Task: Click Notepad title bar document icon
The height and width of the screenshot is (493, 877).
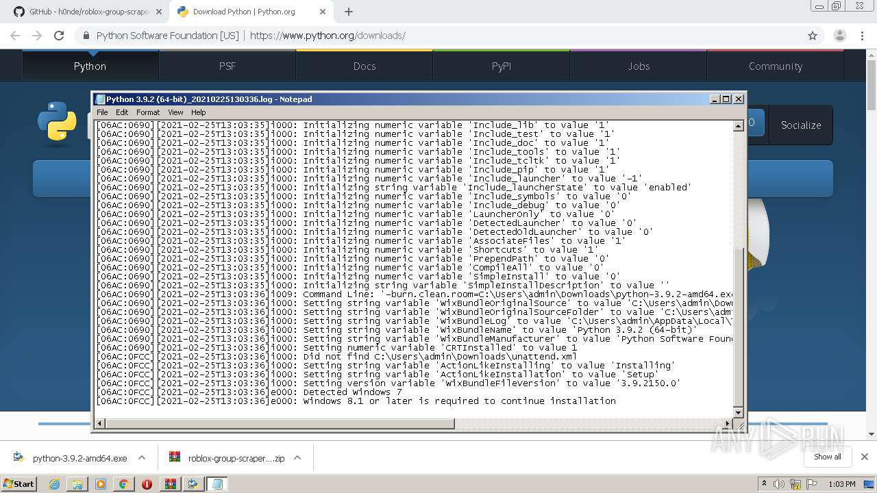Action: coord(100,99)
